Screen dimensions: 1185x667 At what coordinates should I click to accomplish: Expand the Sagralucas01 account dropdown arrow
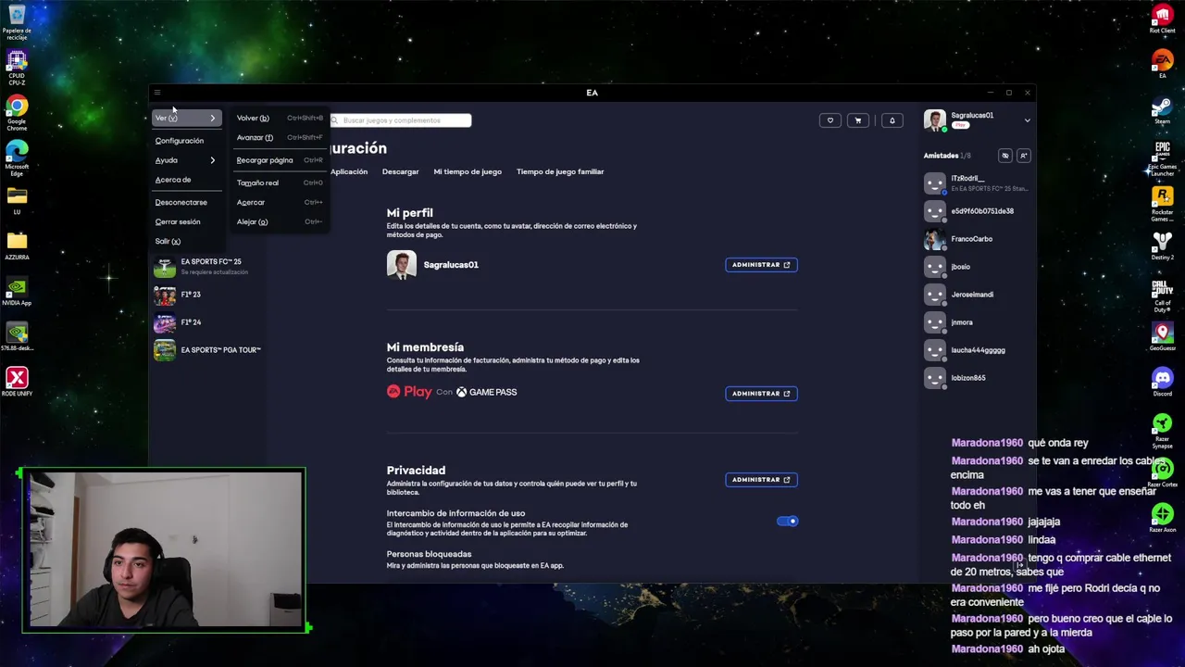point(1027,120)
